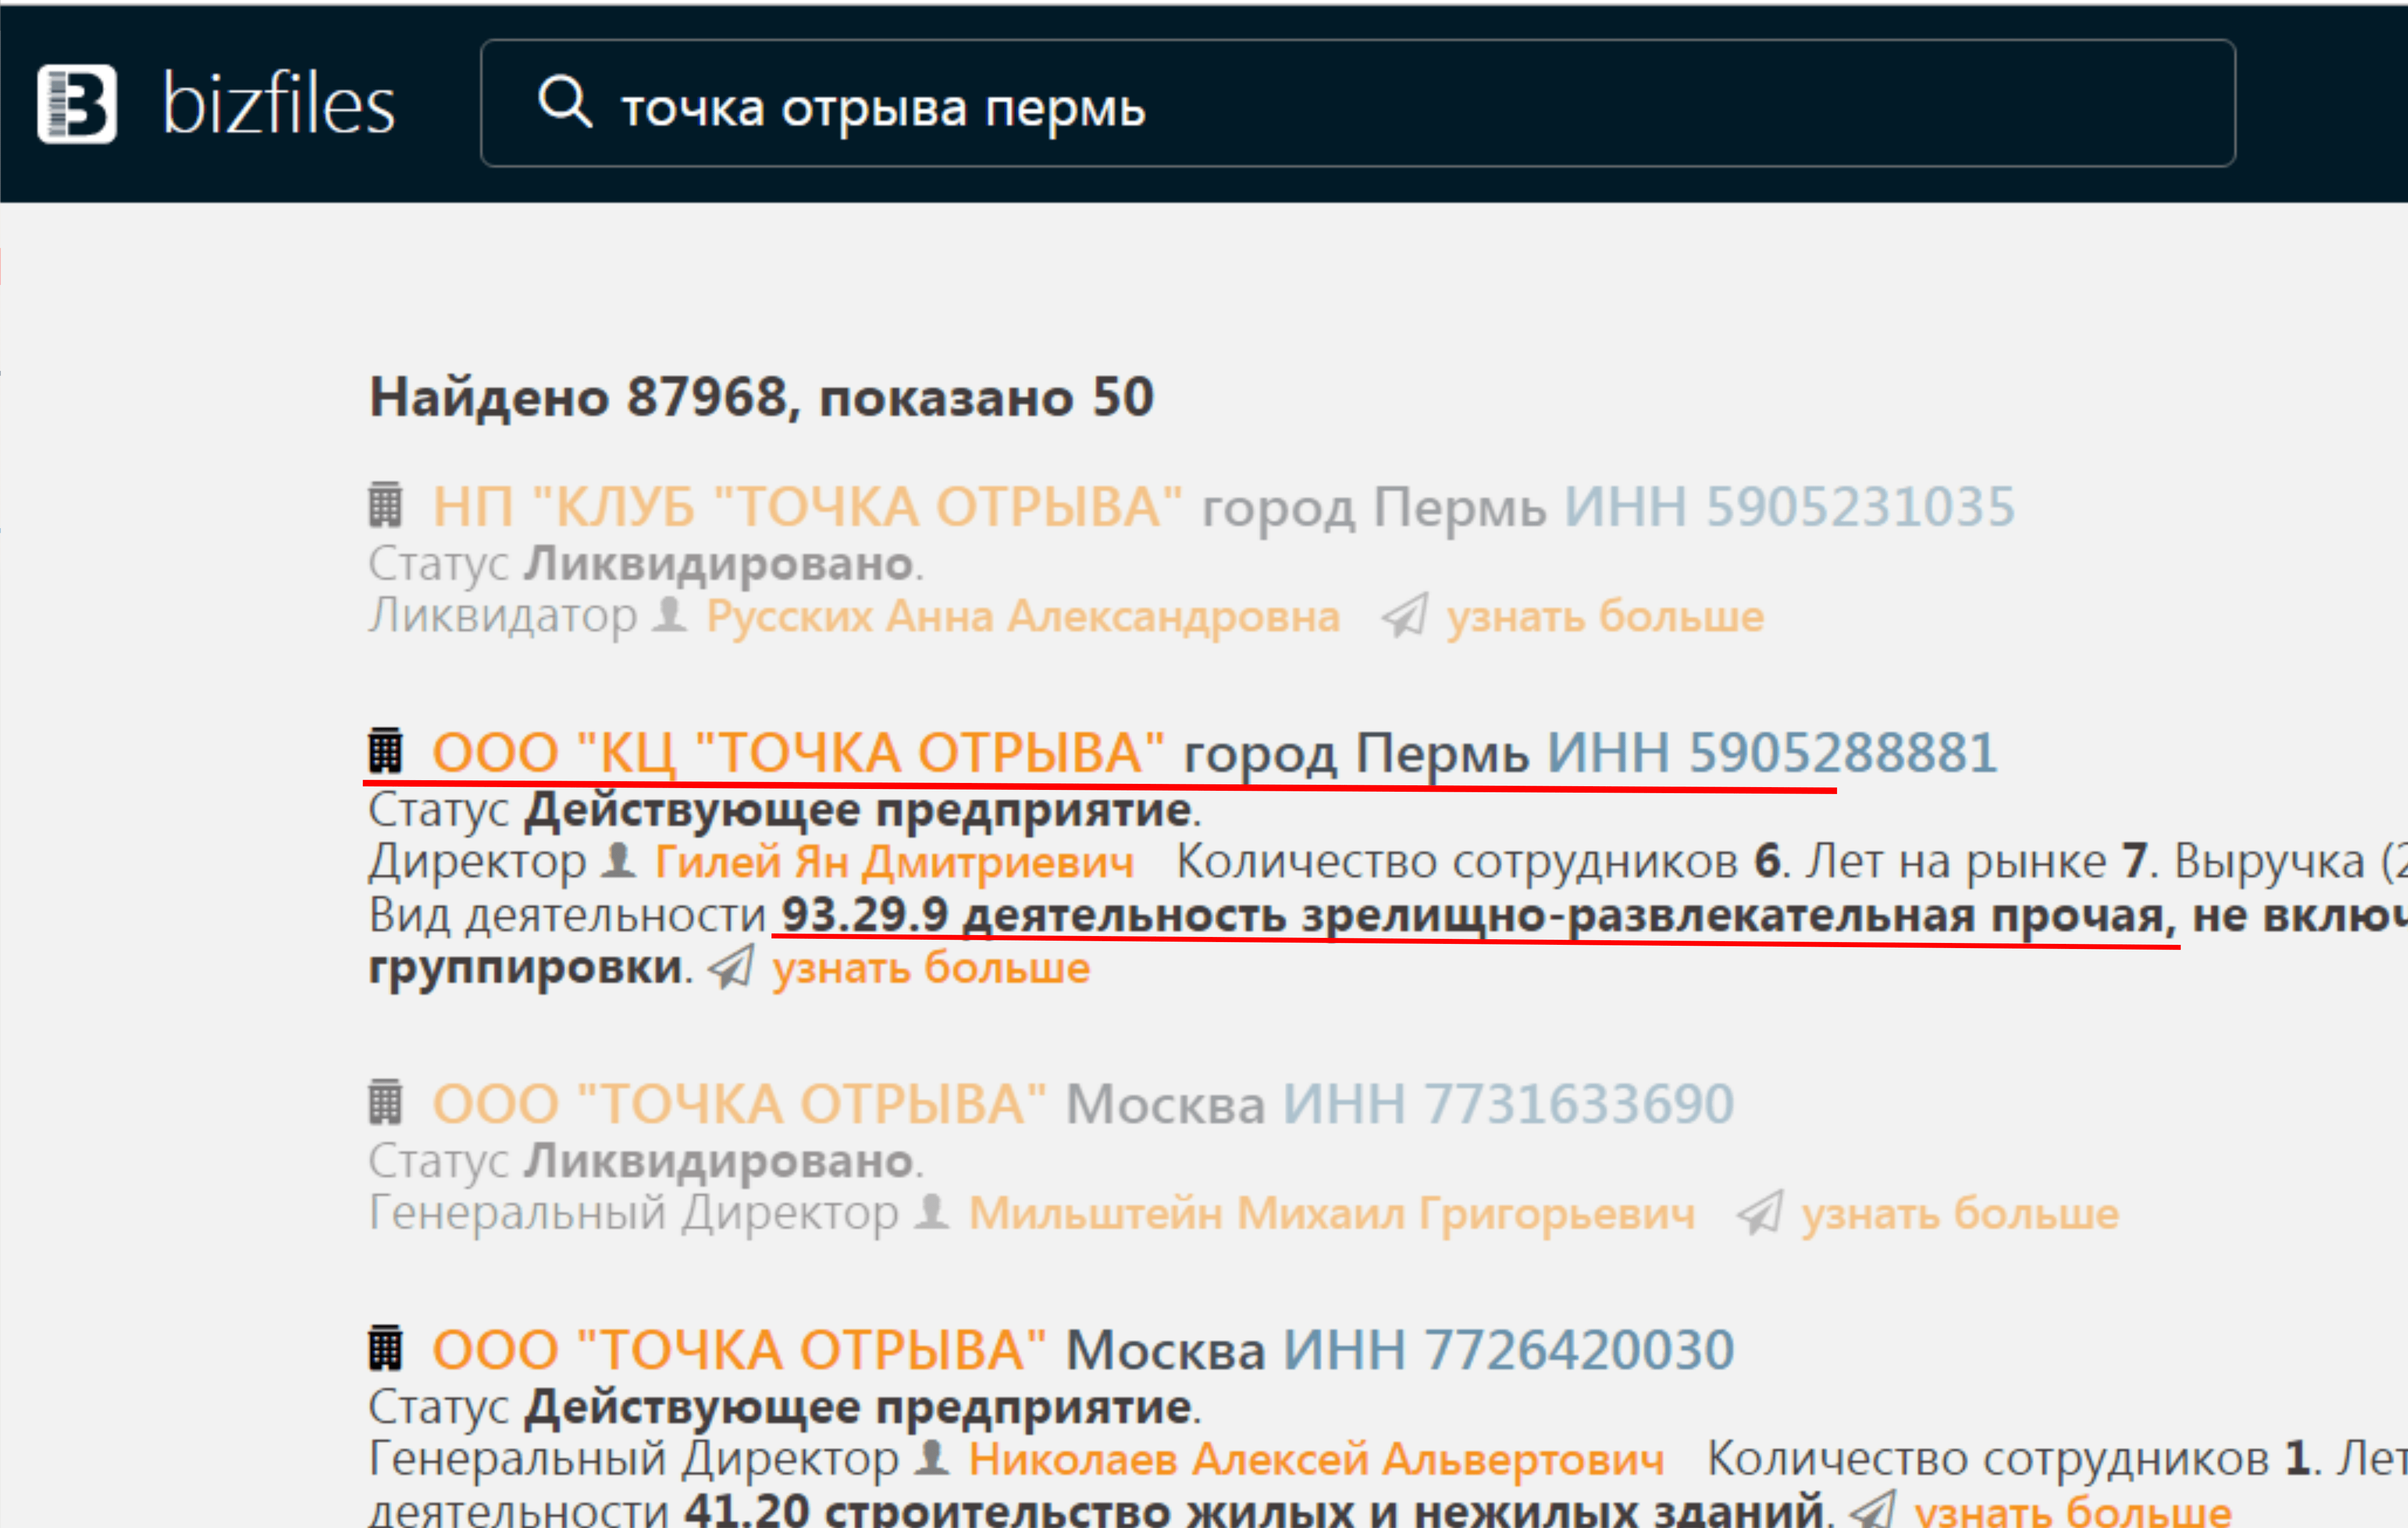Click building icon beside ООО "КЛ "ТОЧКА ОТРЫВА"

click(x=385, y=750)
